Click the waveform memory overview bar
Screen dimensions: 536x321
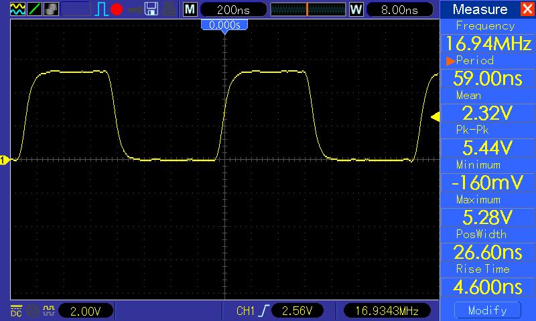point(308,9)
